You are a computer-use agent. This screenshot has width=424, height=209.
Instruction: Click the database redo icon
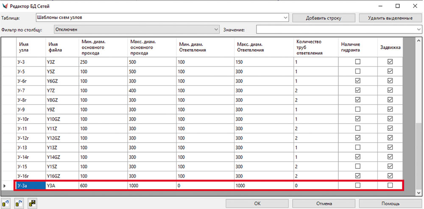(19, 203)
